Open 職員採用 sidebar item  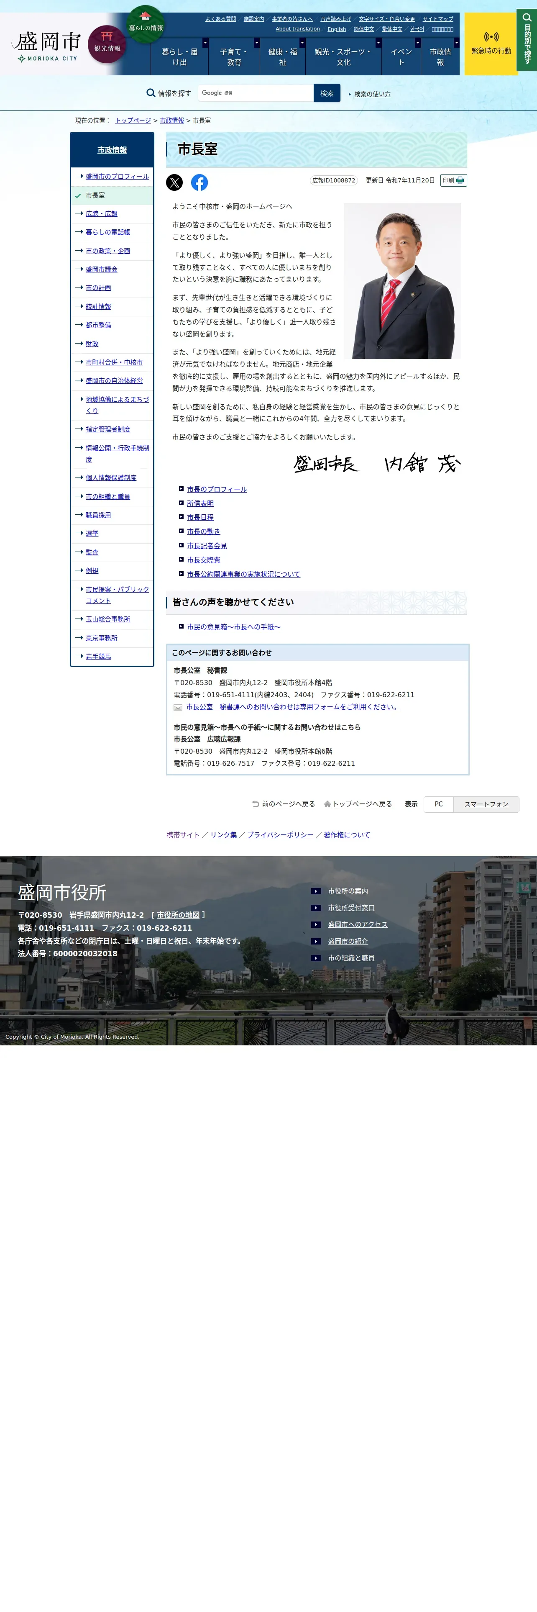99,515
